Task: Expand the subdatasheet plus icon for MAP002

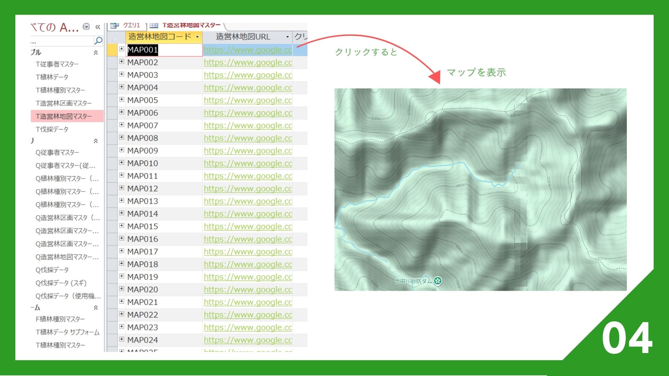Action: (x=122, y=62)
